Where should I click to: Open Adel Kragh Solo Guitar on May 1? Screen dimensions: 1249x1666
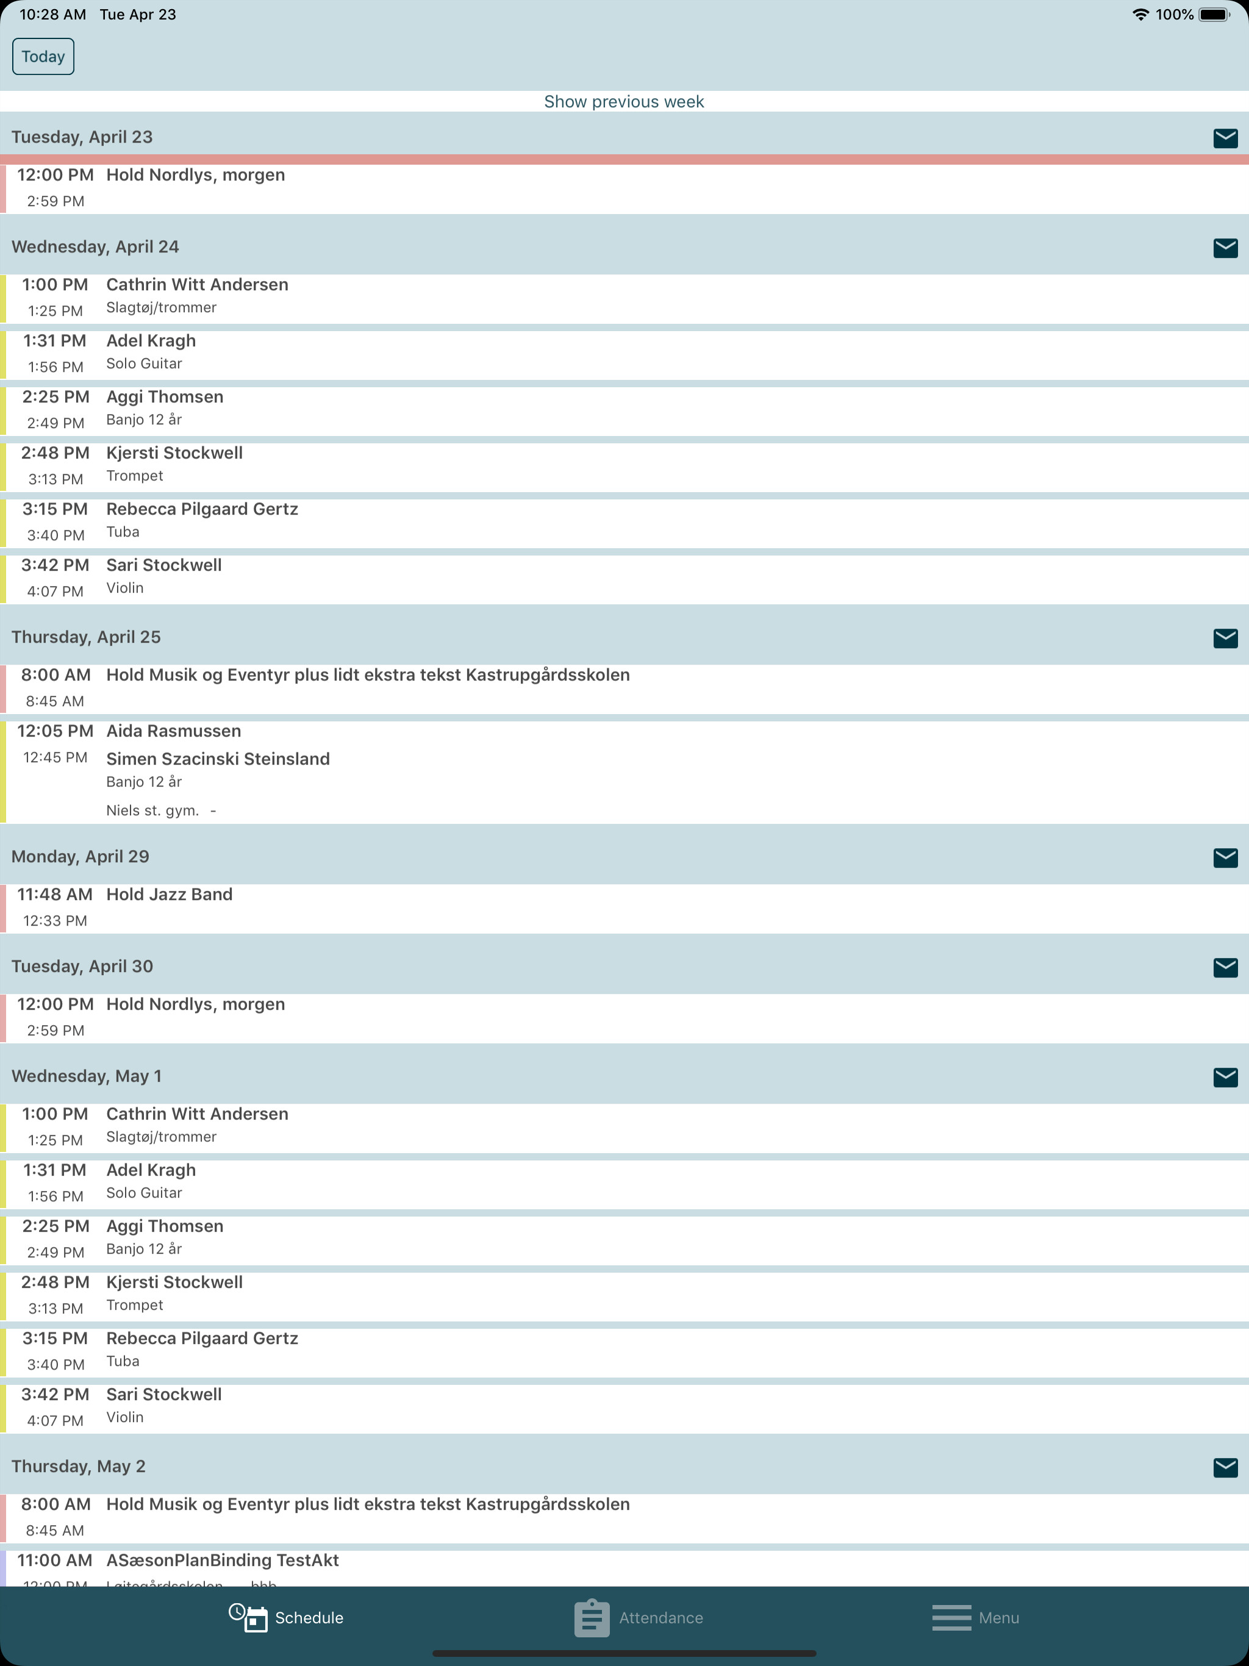point(624,1184)
